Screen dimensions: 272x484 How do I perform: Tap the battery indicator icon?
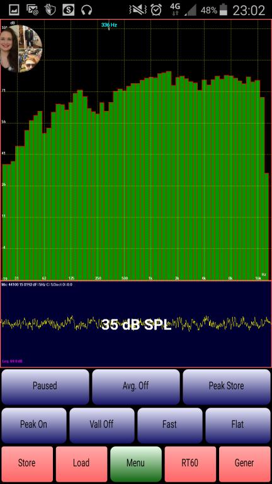point(224,10)
